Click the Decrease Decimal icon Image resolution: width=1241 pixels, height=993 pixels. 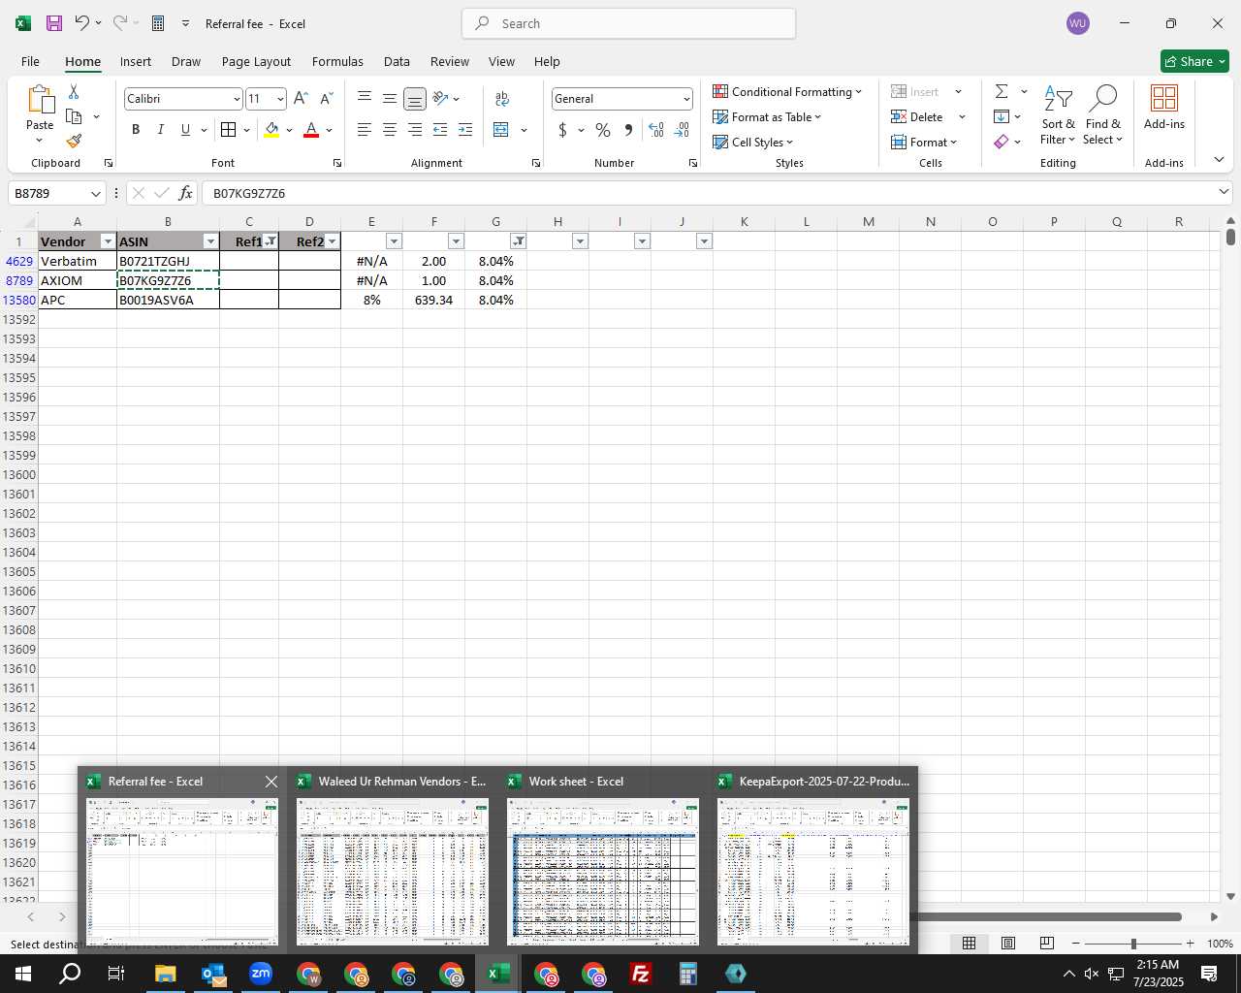click(x=682, y=130)
